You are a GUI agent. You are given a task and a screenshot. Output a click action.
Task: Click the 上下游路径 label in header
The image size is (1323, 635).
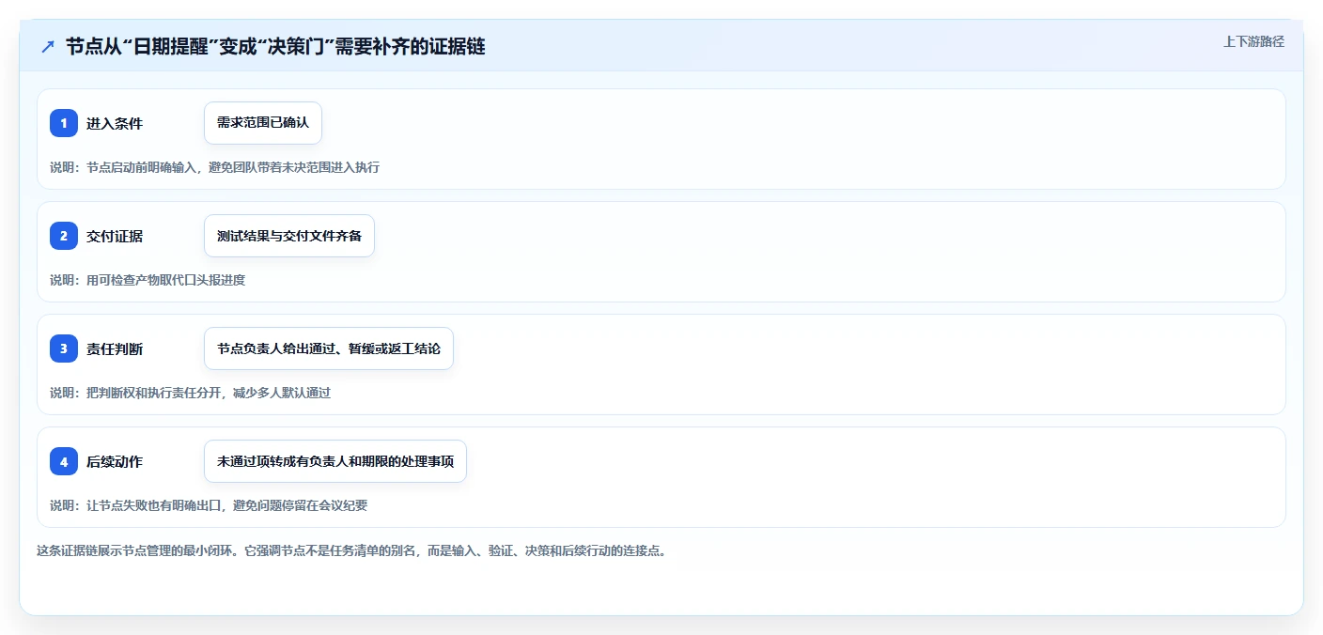tap(1253, 41)
